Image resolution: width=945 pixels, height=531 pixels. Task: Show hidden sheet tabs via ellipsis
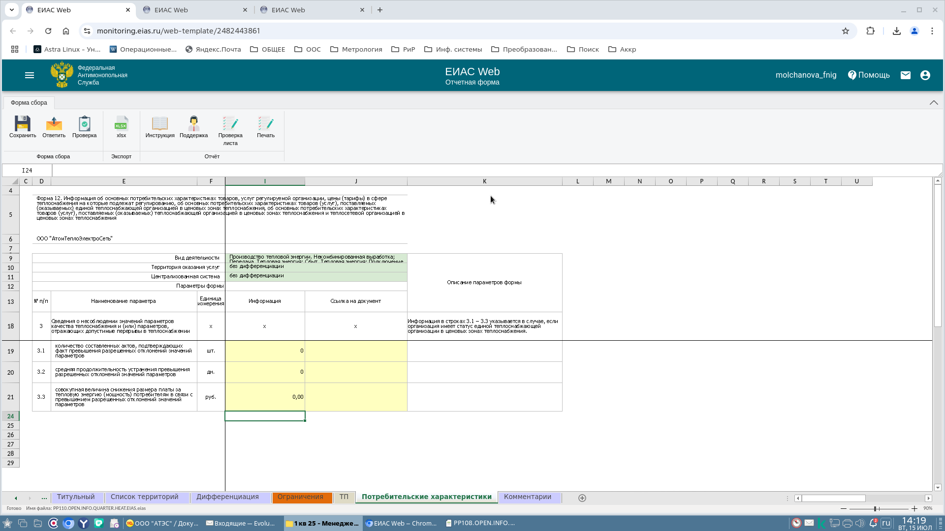[44, 498]
